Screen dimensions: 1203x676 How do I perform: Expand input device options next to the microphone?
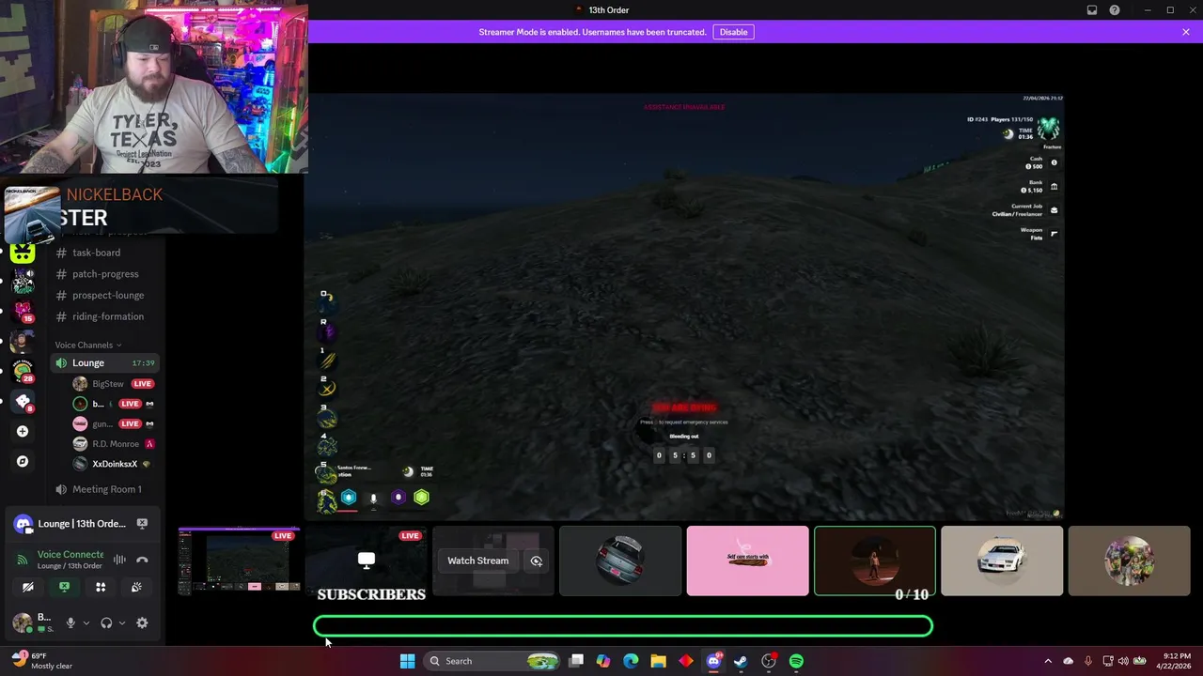pos(86,622)
